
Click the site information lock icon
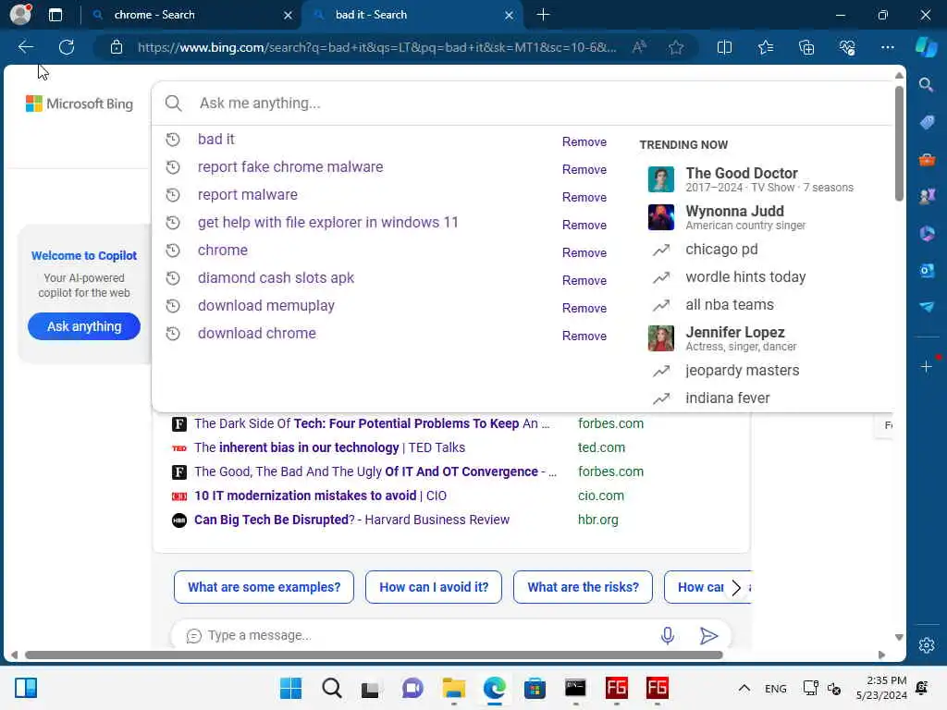pyautogui.click(x=117, y=47)
